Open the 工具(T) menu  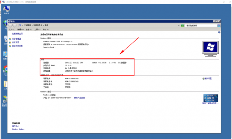[x=37, y=29]
